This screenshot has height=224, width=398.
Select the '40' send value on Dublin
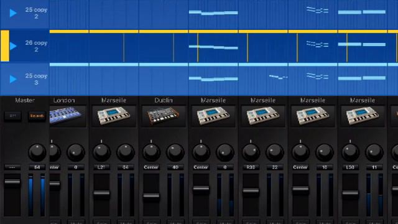(x=175, y=167)
